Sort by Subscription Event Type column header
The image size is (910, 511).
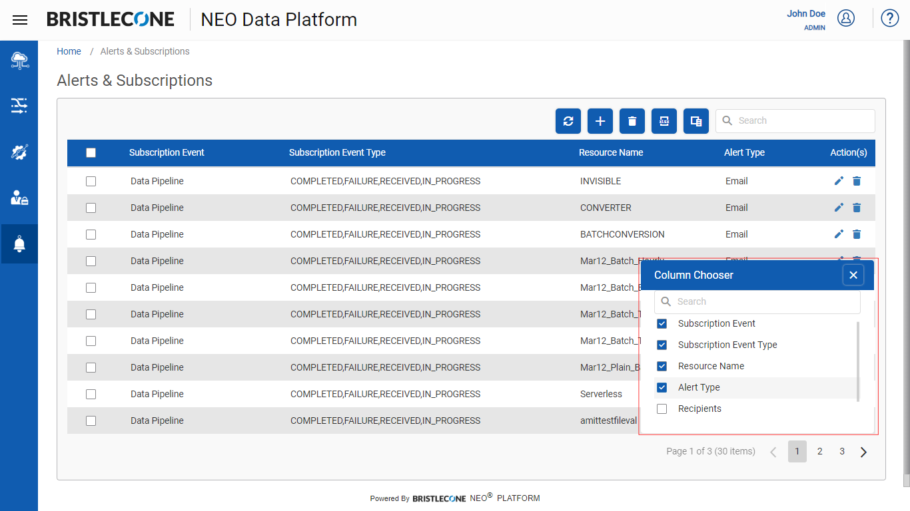click(337, 152)
